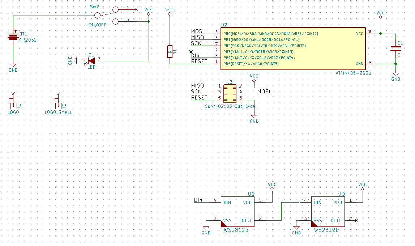
Task: Click the VCC power symbol above U3
Action: click(363, 186)
